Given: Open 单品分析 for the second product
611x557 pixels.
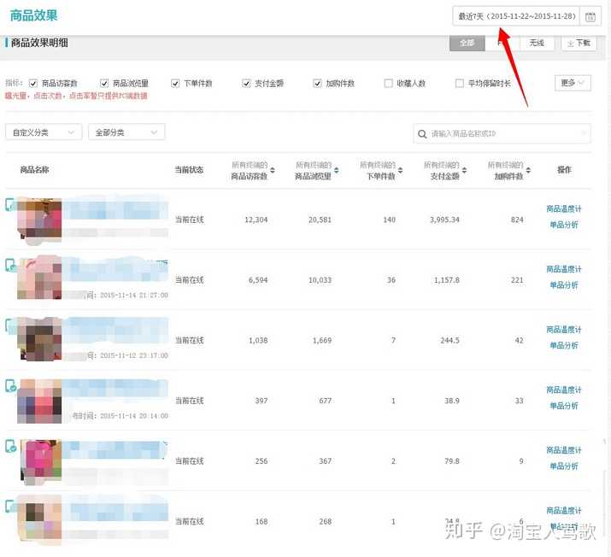Looking at the screenshot, I should point(563,285).
